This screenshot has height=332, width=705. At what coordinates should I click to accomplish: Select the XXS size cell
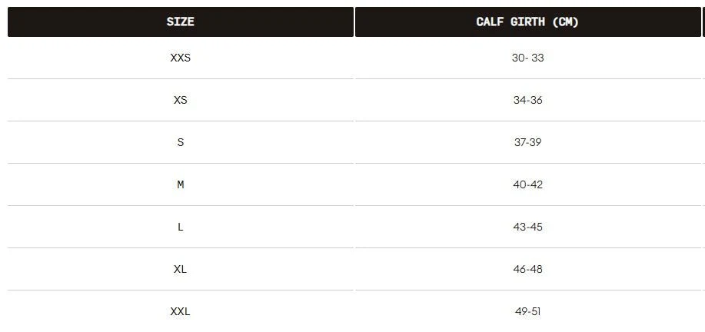click(x=181, y=58)
